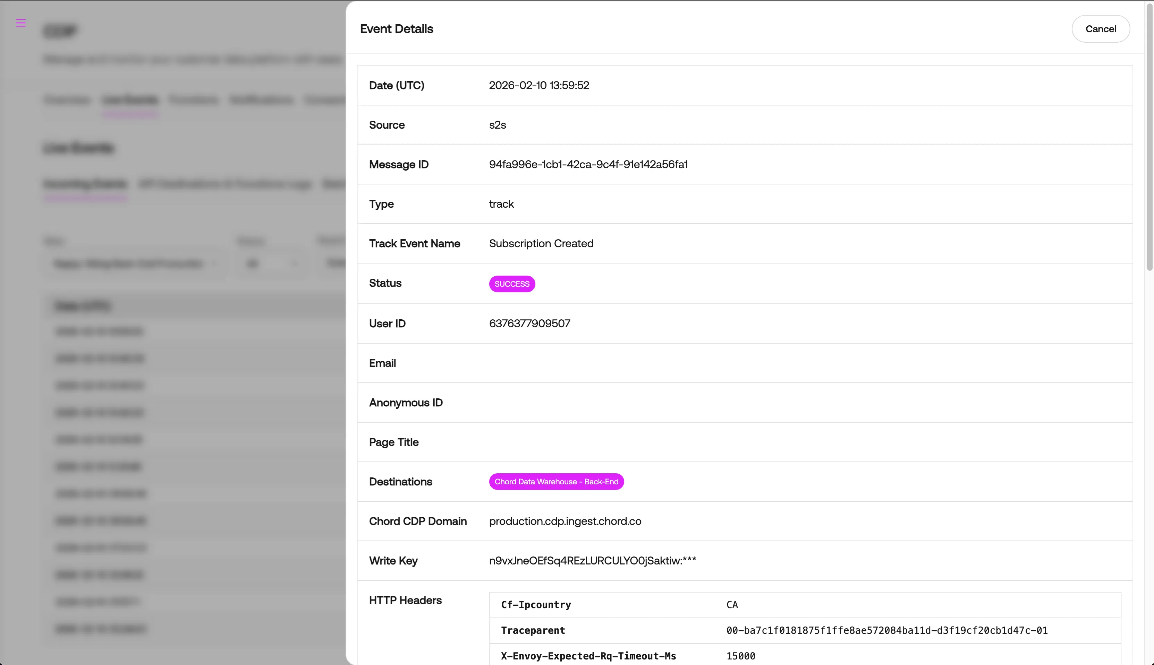Click the Chord Data Warehouse - Back-End badge
This screenshot has width=1154, height=665.
click(556, 481)
